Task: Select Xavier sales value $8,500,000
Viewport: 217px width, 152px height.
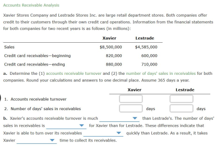Action: [x=111, y=47]
